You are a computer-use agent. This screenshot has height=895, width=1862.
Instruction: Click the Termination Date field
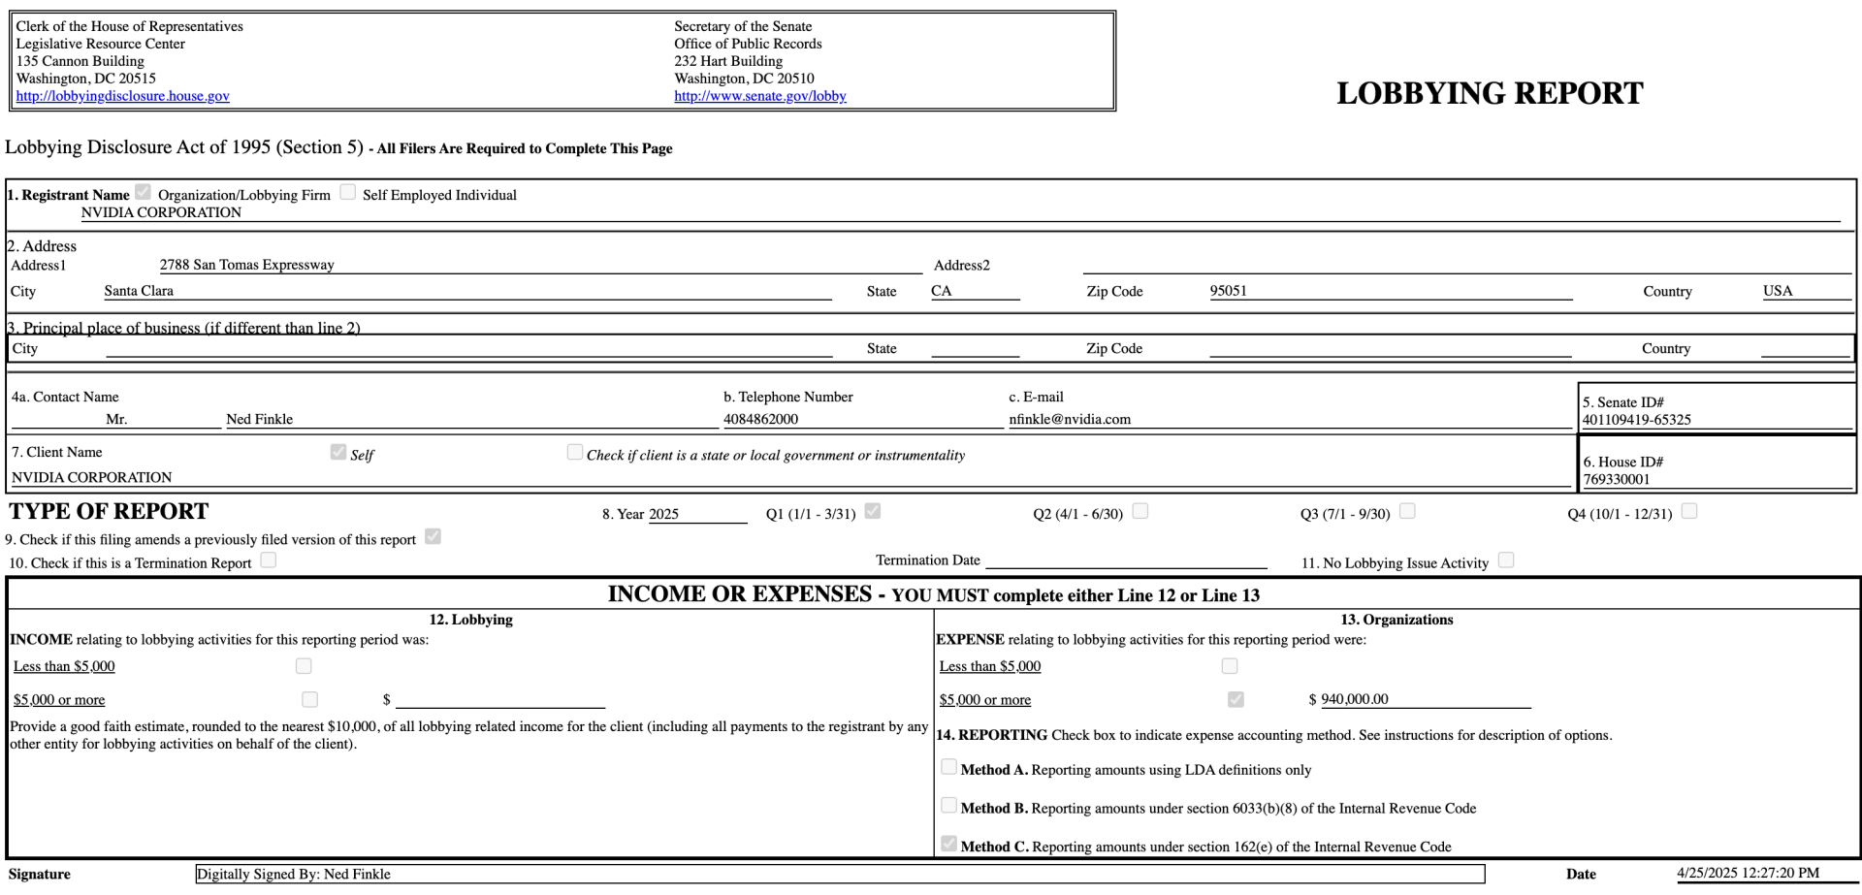(x=1126, y=559)
